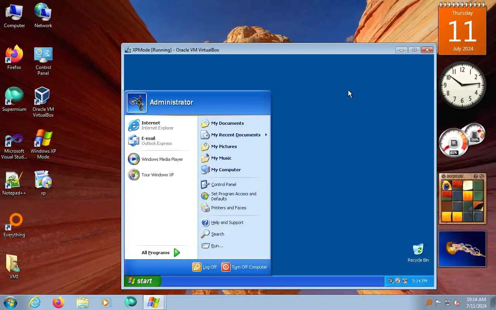Screen dimensions: 496x310
Task: Click Turn Off Computer button
Action: (245, 267)
